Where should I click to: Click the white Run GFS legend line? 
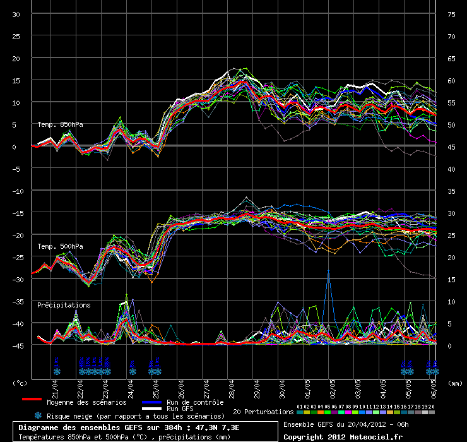coord(152,409)
